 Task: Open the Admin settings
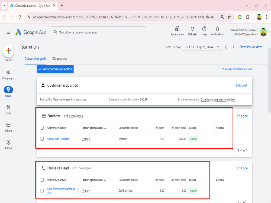click(x=8, y=145)
